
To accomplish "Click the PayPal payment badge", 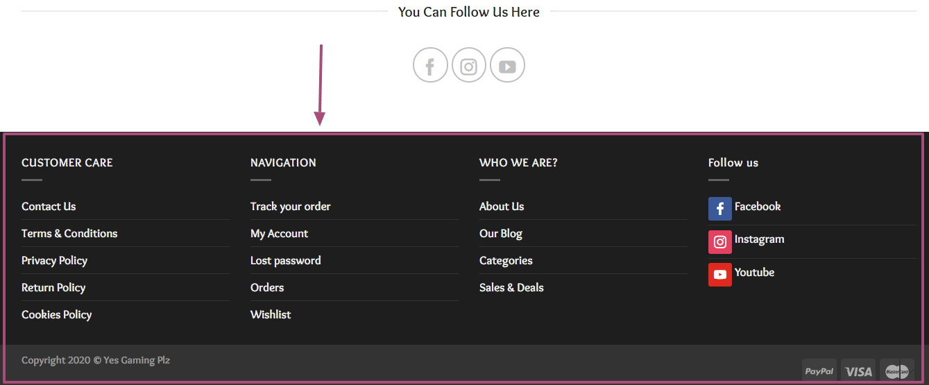I will pos(819,371).
